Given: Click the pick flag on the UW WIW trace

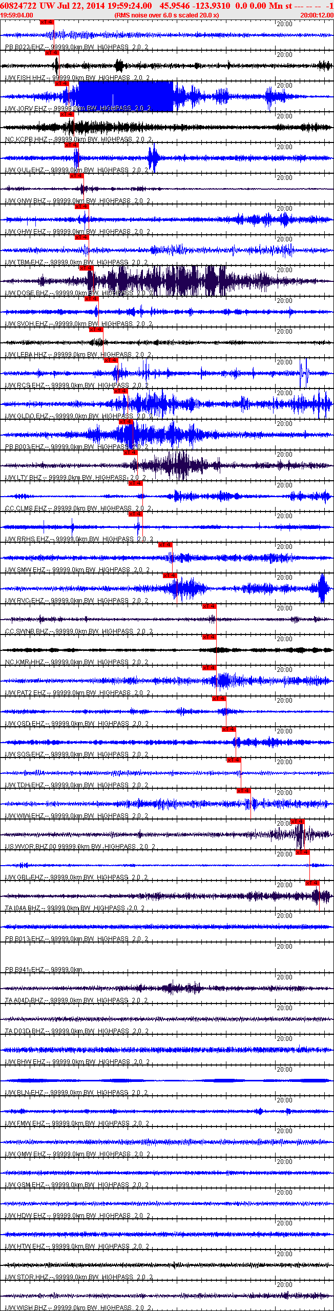Looking at the screenshot, I should pos(244,791).
